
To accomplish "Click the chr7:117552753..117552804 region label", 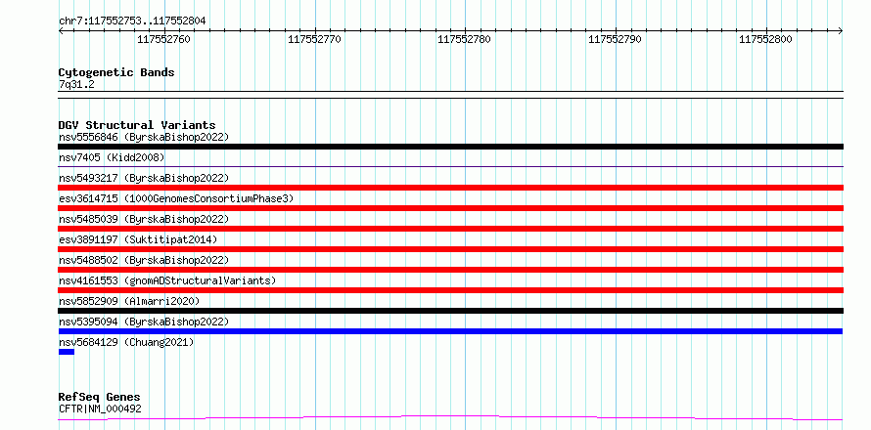I will 132,21.
